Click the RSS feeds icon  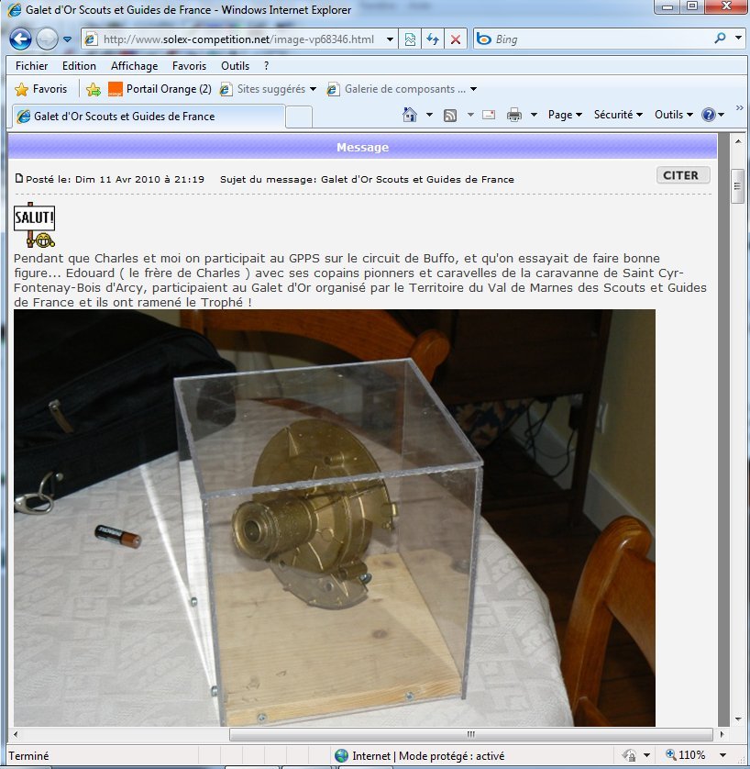[449, 116]
